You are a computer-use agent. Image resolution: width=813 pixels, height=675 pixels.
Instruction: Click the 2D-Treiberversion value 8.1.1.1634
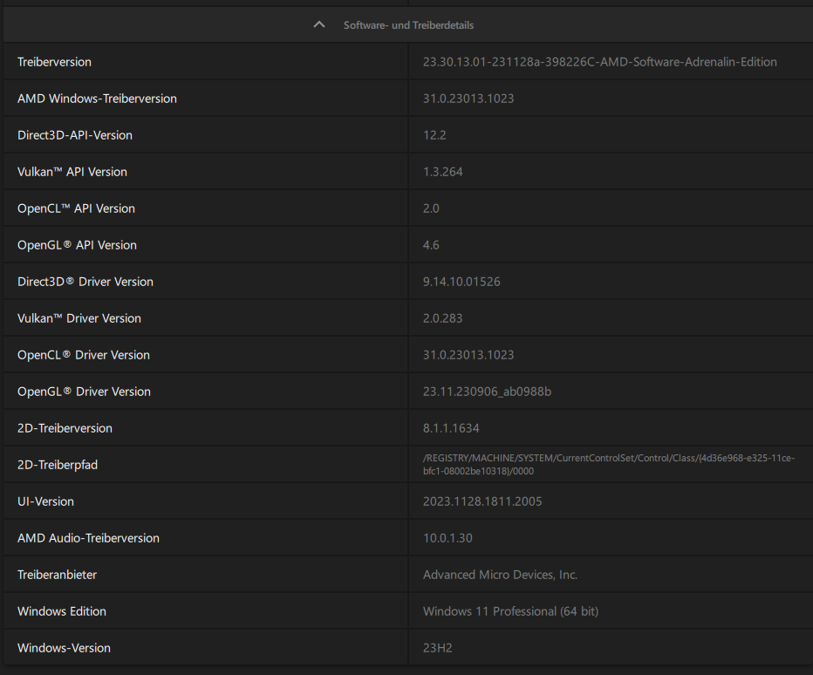(x=451, y=428)
